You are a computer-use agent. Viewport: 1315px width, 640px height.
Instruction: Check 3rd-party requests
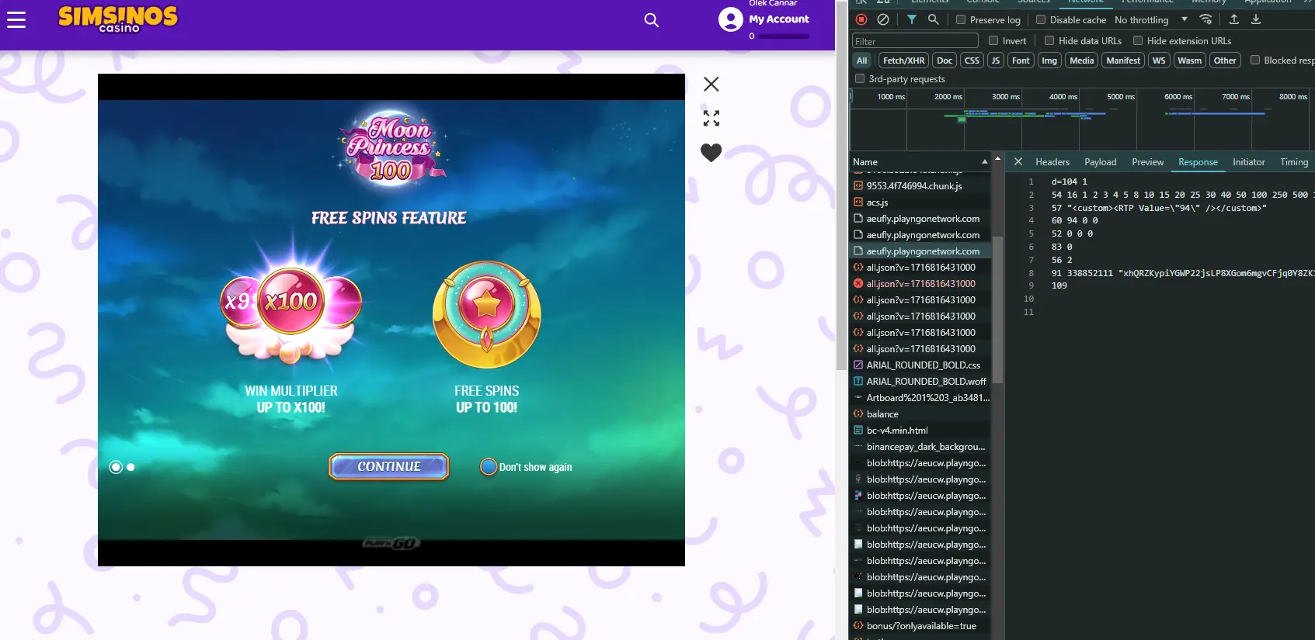coord(860,78)
